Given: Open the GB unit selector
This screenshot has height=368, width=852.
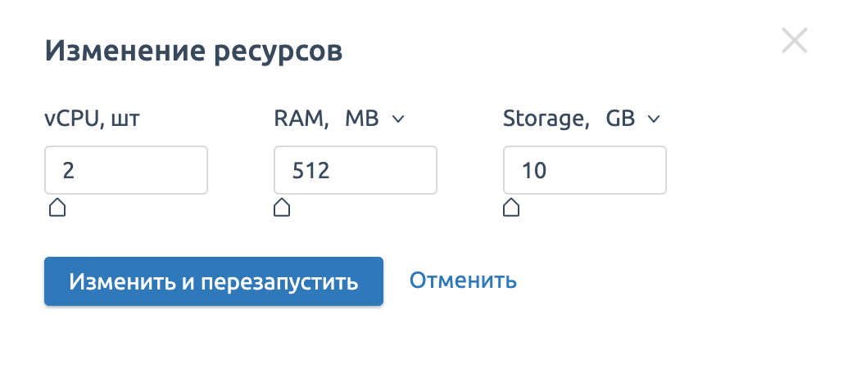Looking at the screenshot, I should [620, 119].
